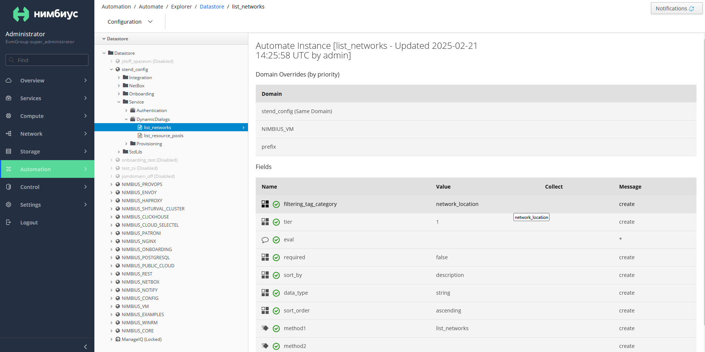
Task: Open the Configuration dropdown
Action: click(130, 22)
